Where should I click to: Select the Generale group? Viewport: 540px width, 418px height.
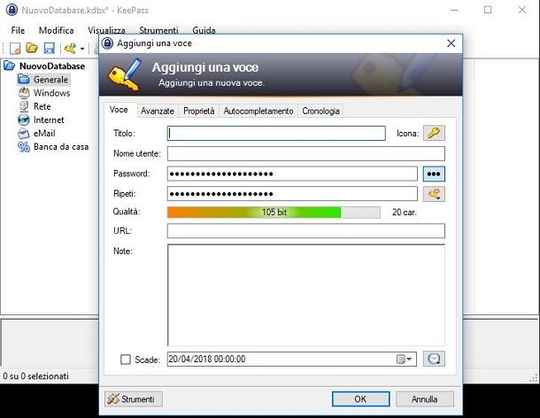click(x=50, y=79)
